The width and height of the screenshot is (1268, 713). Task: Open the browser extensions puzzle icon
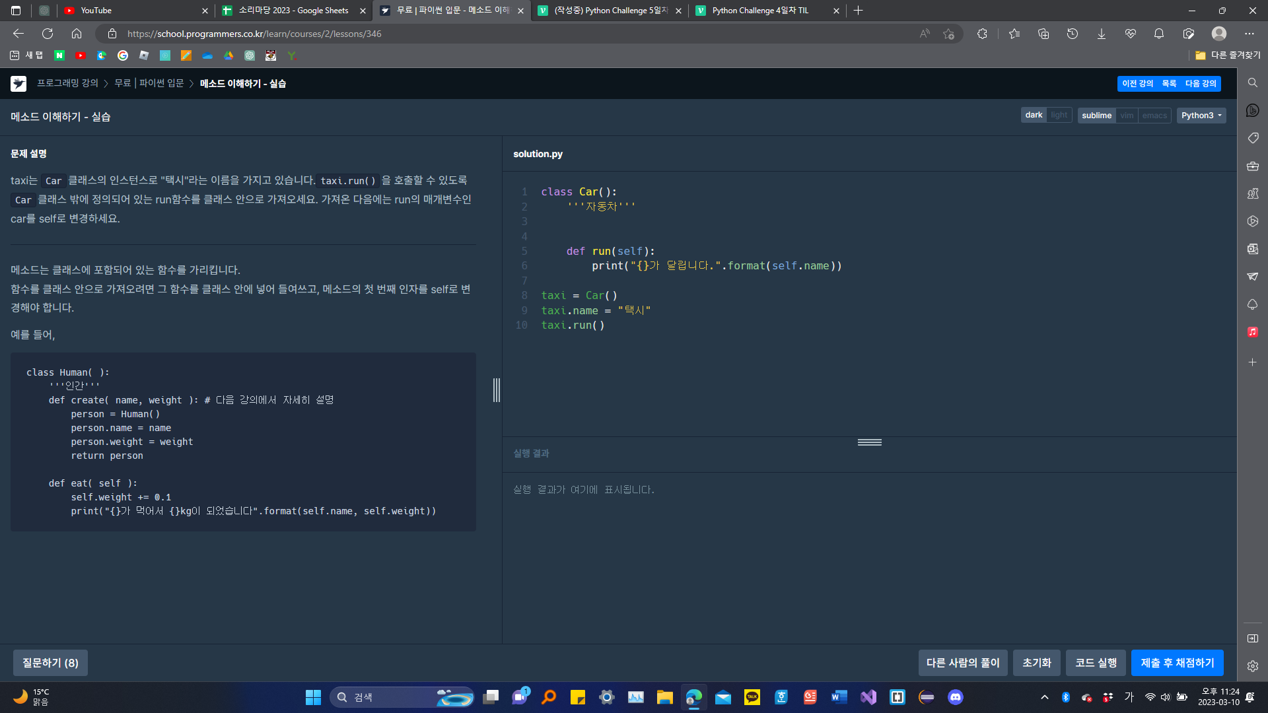tap(982, 34)
